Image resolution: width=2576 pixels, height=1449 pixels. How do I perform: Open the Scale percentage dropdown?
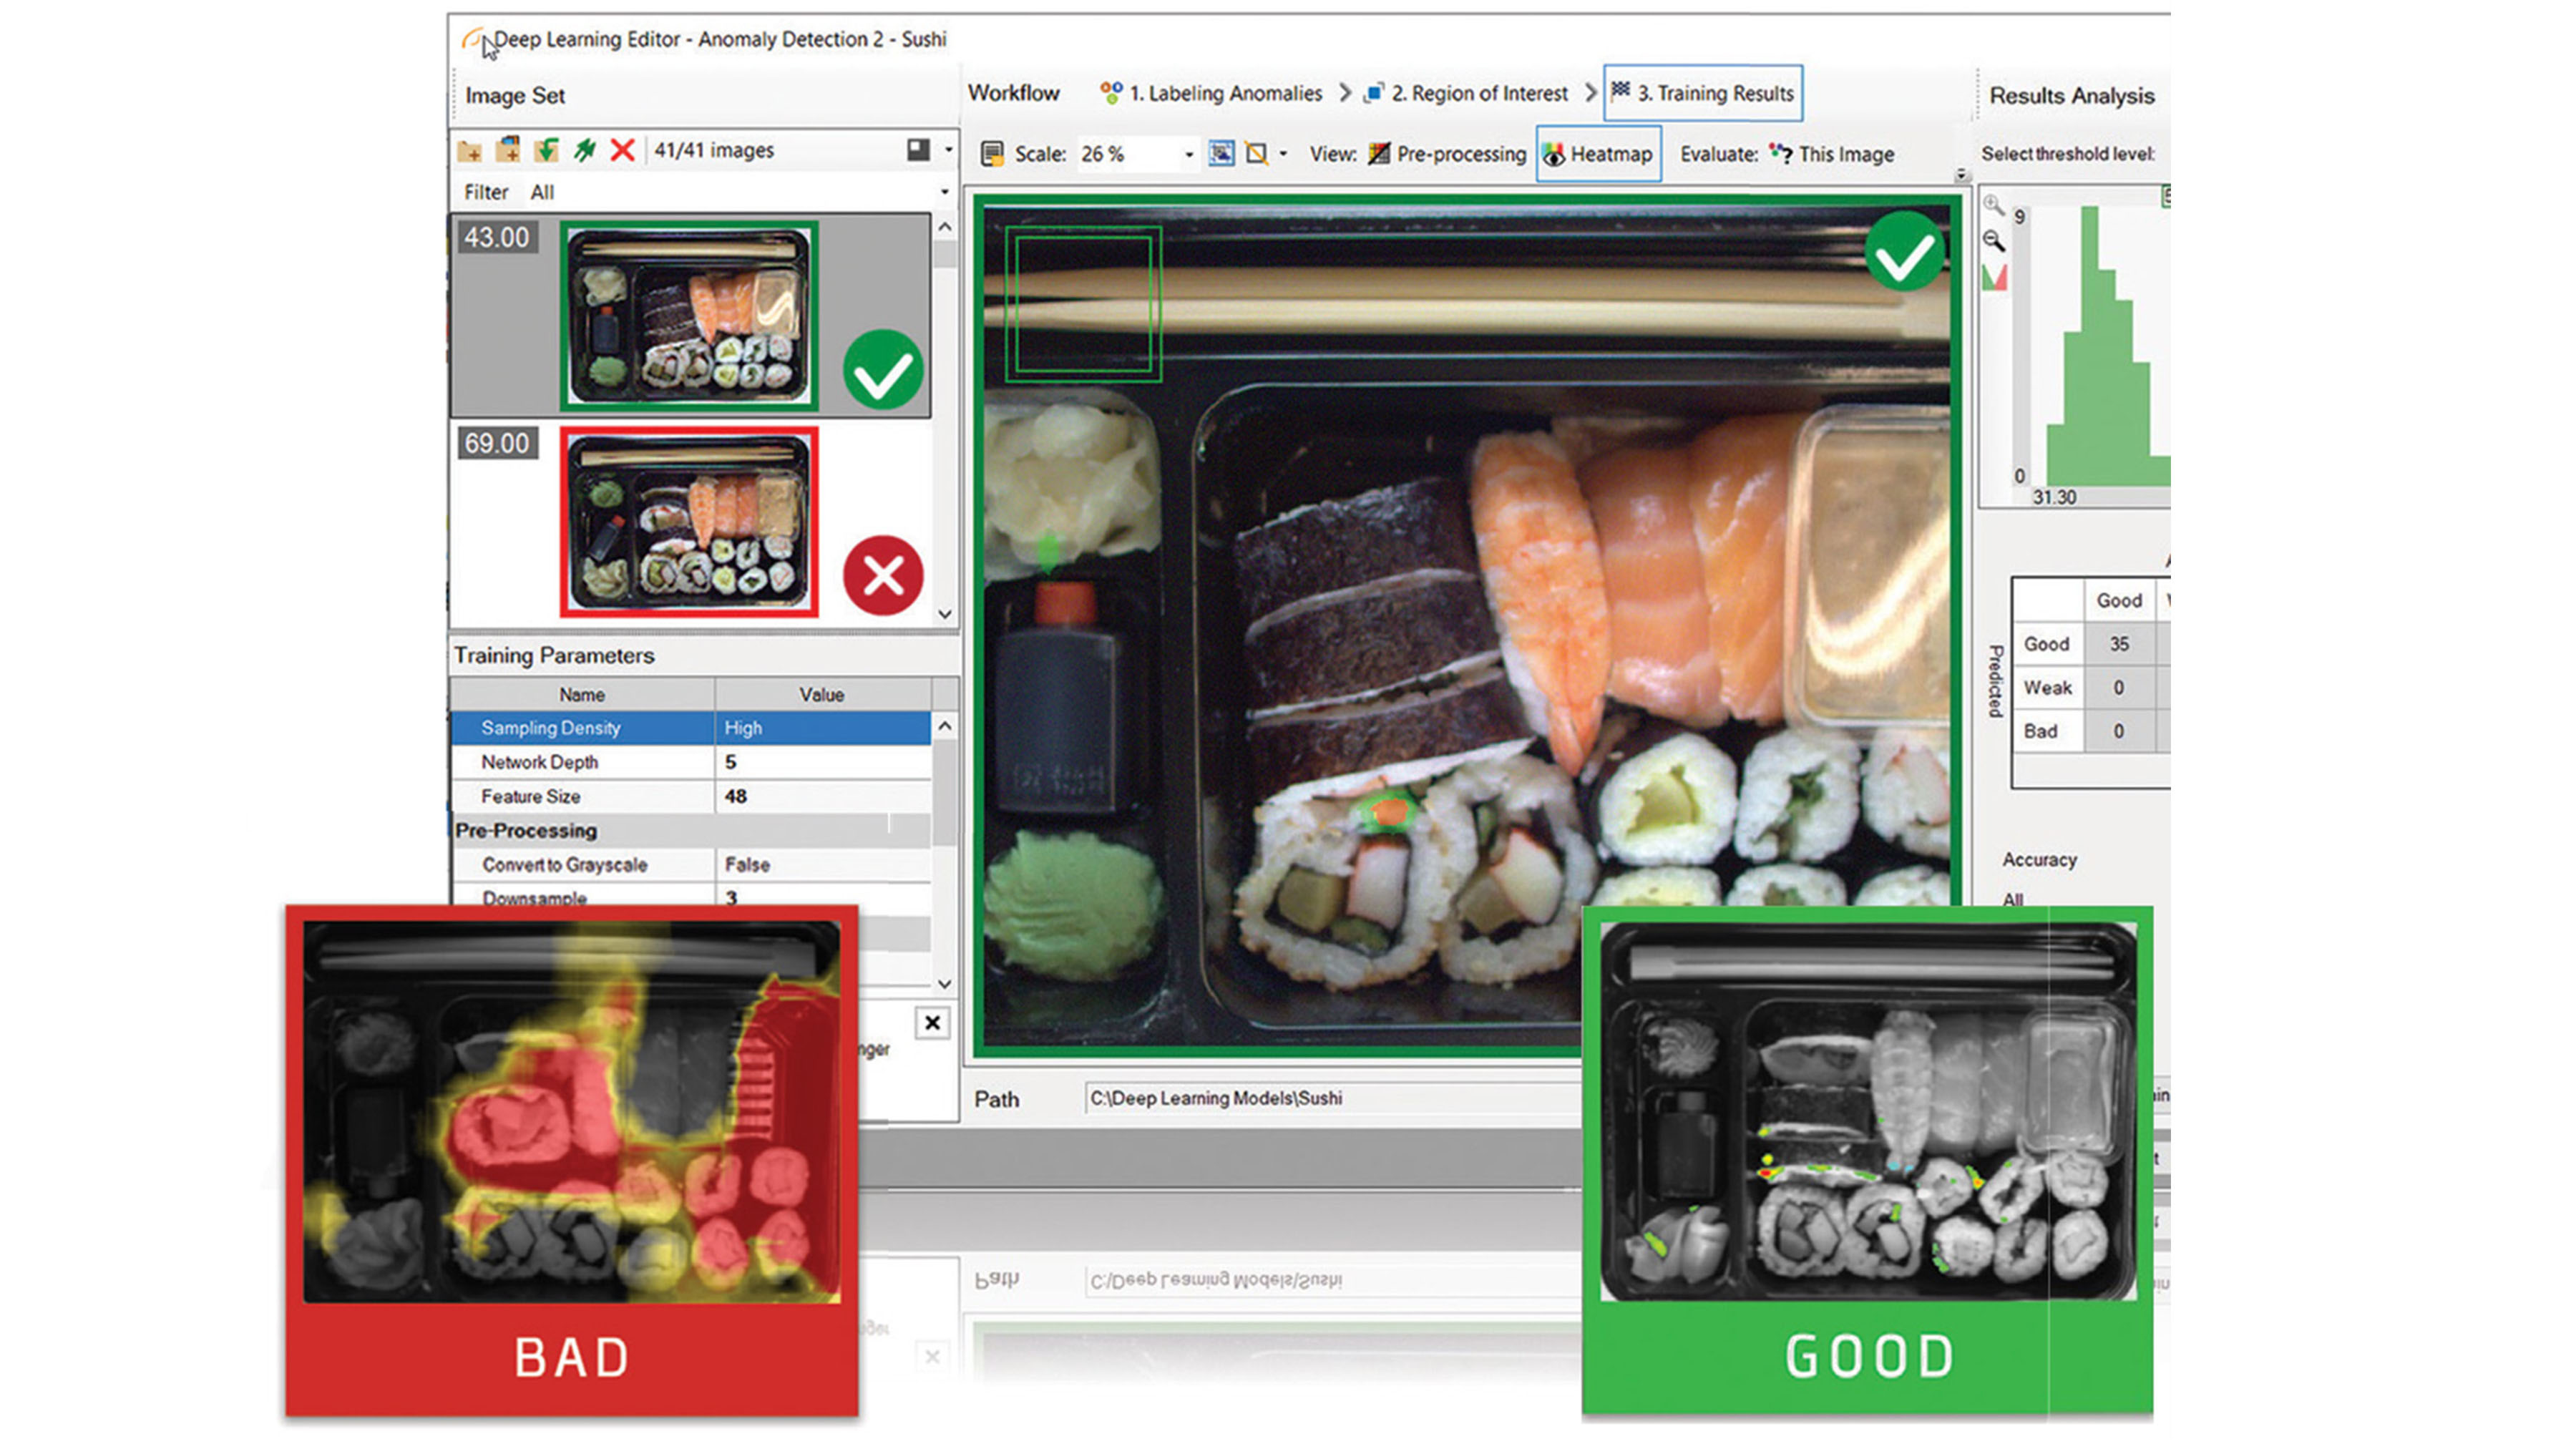(1188, 155)
